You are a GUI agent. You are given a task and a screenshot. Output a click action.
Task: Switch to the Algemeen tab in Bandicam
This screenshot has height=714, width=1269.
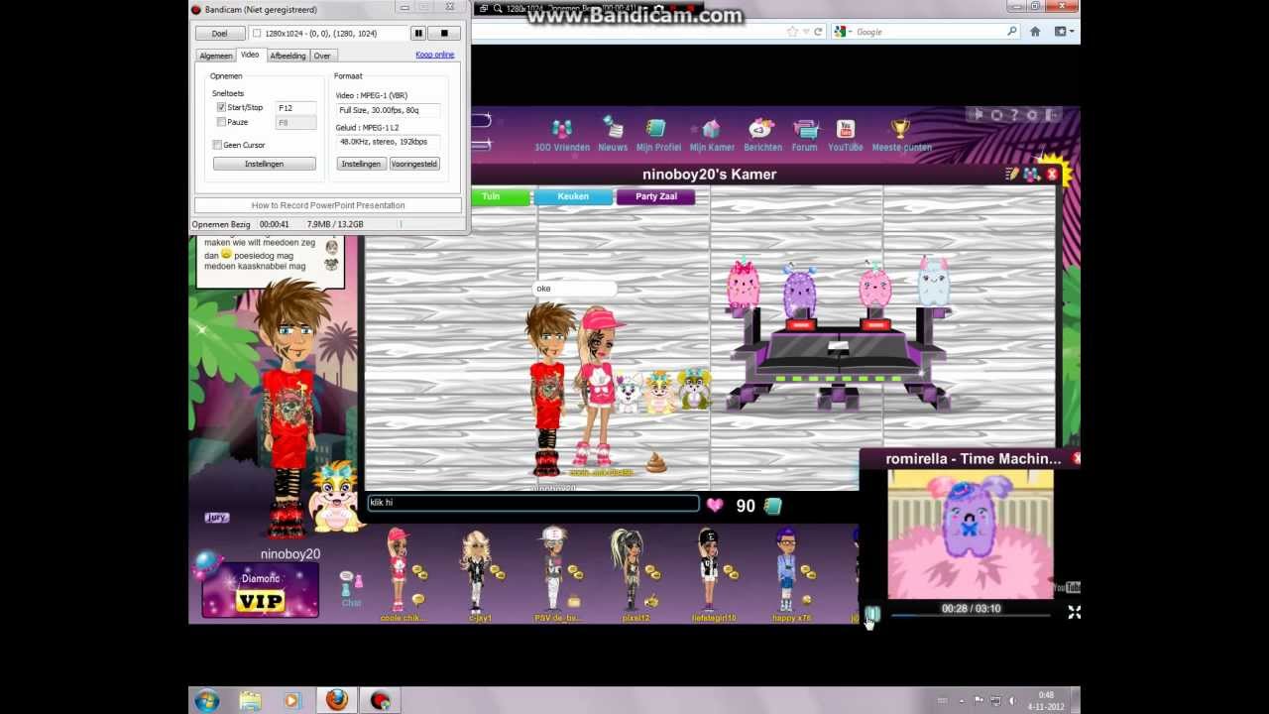(x=215, y=56)
